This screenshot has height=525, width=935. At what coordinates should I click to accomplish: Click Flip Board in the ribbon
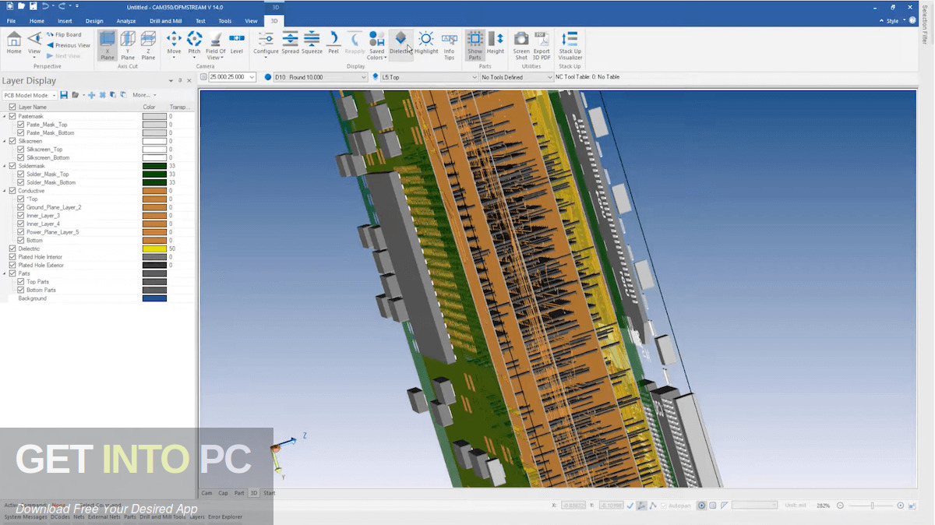coord(64,35)
